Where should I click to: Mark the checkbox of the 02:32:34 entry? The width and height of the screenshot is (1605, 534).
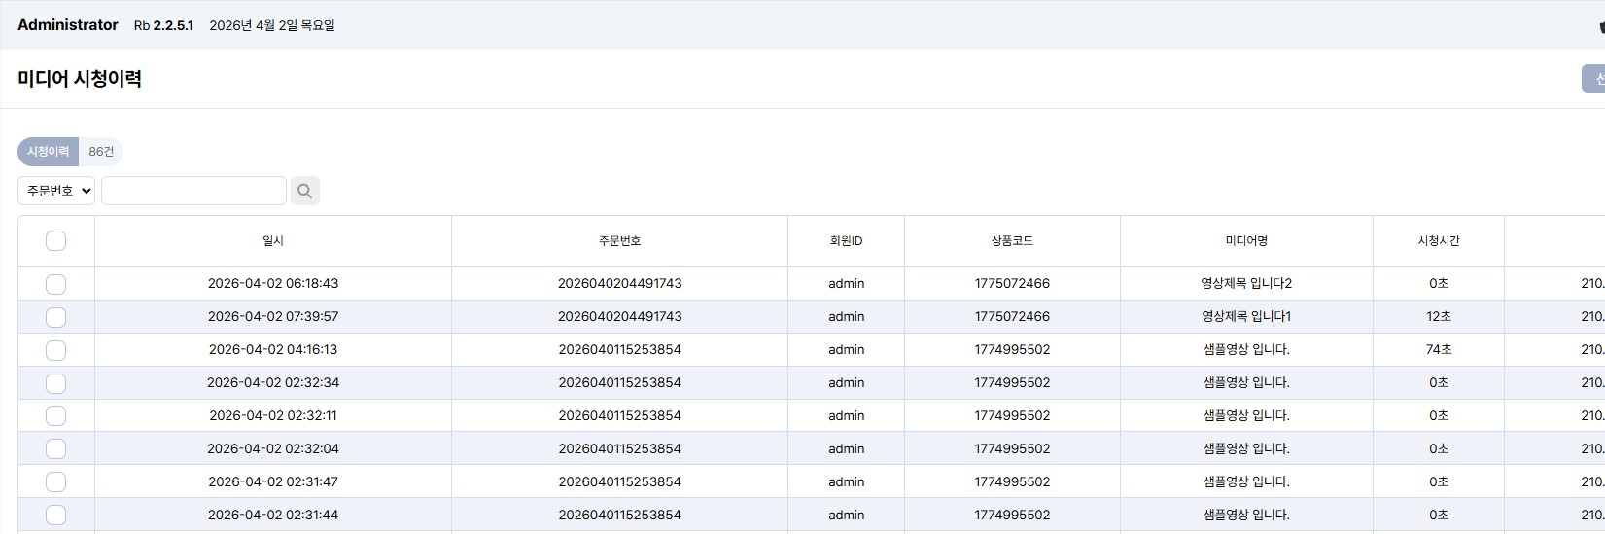pyautogui.click(x=56, y=383)
